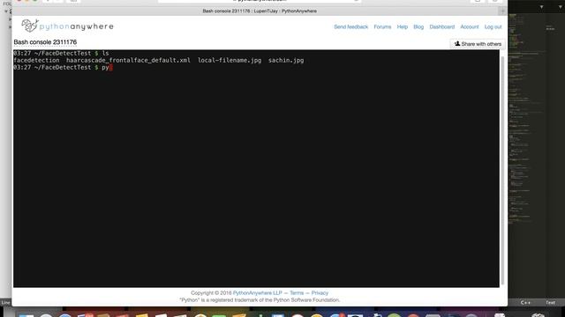Click the person icon in Share button
This screenshot has height=317, width=565.
tap(457, 43)
